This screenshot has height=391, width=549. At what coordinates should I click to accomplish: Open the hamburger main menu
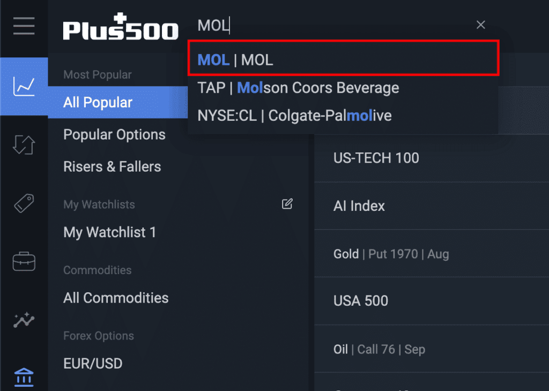(24, 26)
